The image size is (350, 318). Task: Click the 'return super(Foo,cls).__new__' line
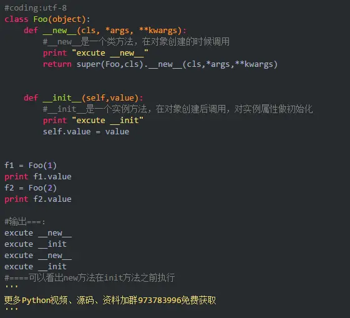pyautogui.click(x=160, y=64)
